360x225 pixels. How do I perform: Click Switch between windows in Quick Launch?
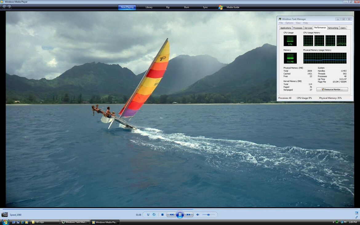click(x=18, y=222)
